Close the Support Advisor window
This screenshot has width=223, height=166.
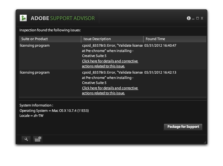(x=202, y=18)
